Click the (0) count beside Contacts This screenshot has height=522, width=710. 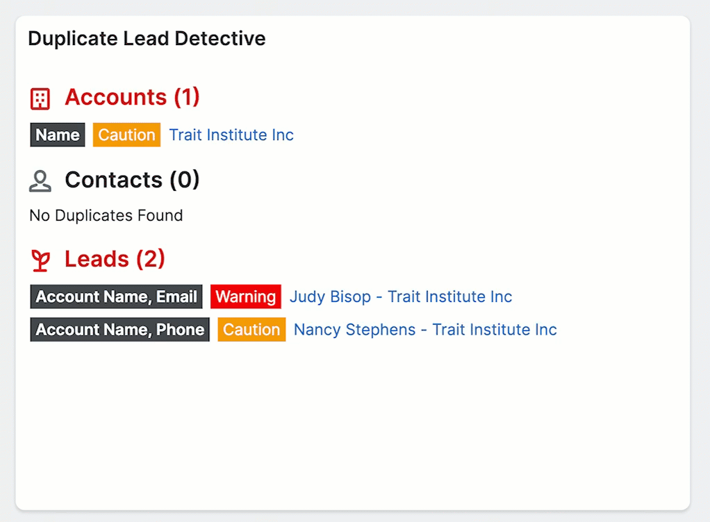click(184, 180)
